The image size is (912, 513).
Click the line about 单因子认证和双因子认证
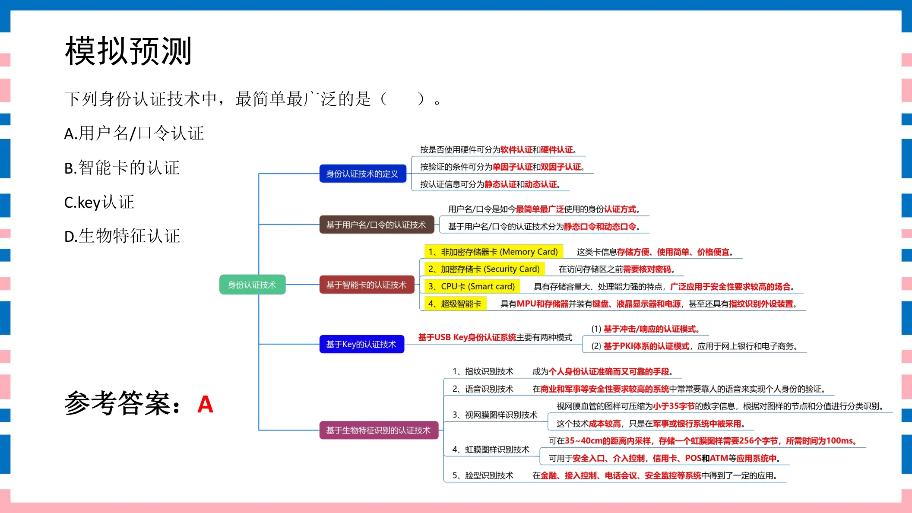point(502,167)
